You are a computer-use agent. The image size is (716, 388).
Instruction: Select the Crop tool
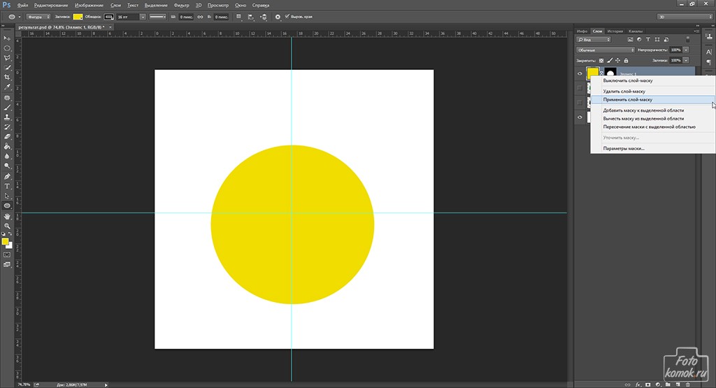7,78
